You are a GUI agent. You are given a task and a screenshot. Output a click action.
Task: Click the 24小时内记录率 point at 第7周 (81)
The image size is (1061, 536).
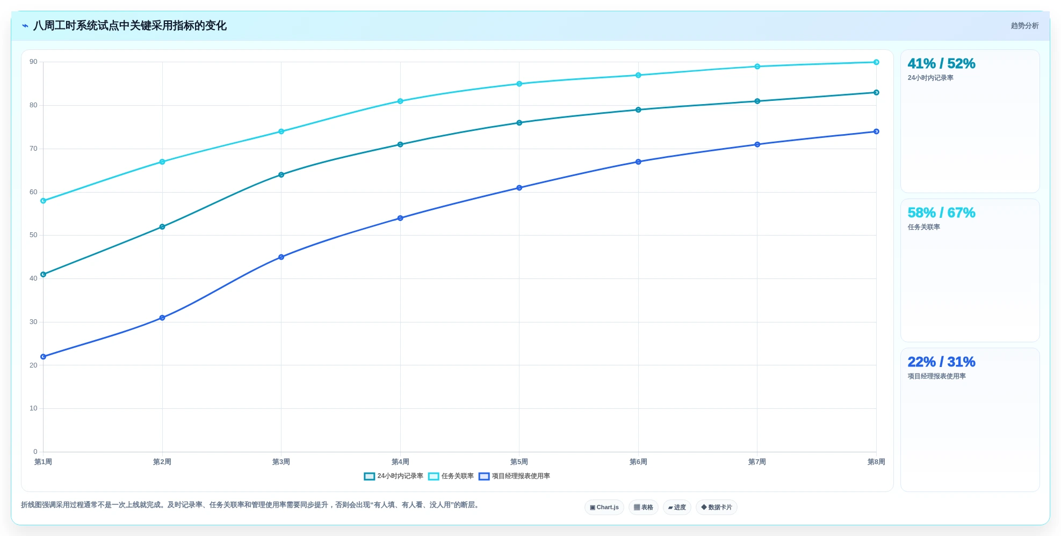click(x=757, y=101)
